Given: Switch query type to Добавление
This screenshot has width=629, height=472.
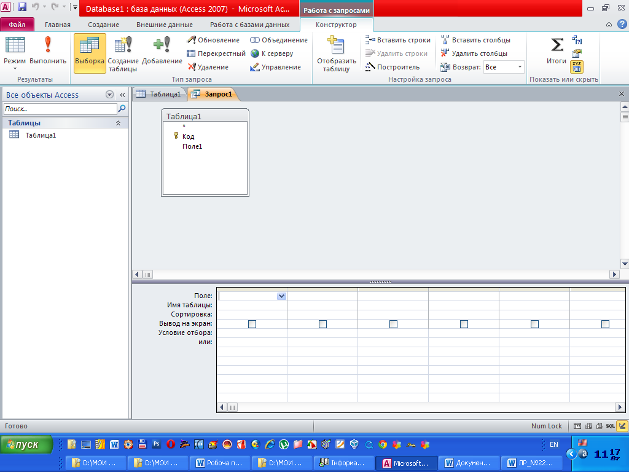Looking at the screenshot, I should (x=162, y=50).
